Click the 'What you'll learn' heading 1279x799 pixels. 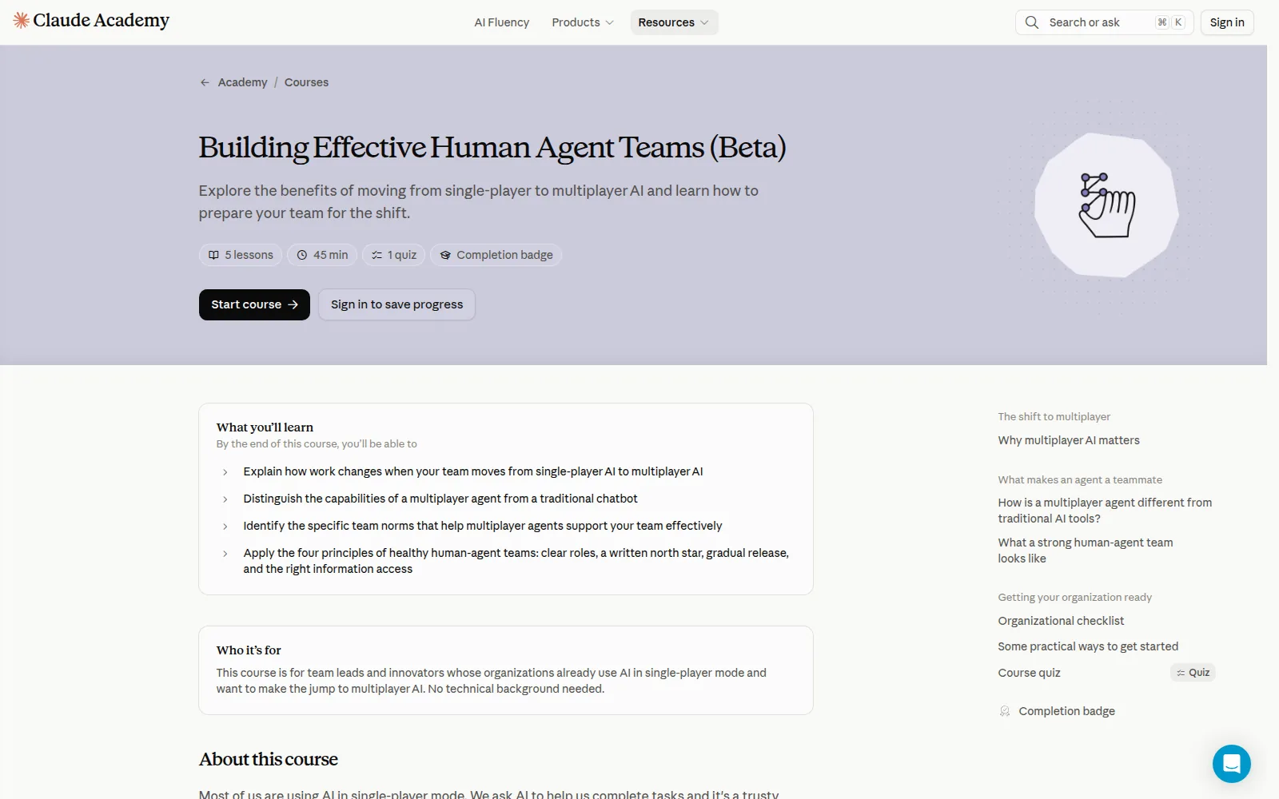coord(265,427)
